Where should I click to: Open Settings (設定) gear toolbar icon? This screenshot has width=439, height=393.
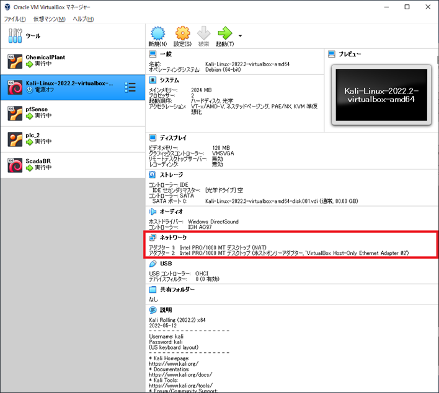[182, 33]
